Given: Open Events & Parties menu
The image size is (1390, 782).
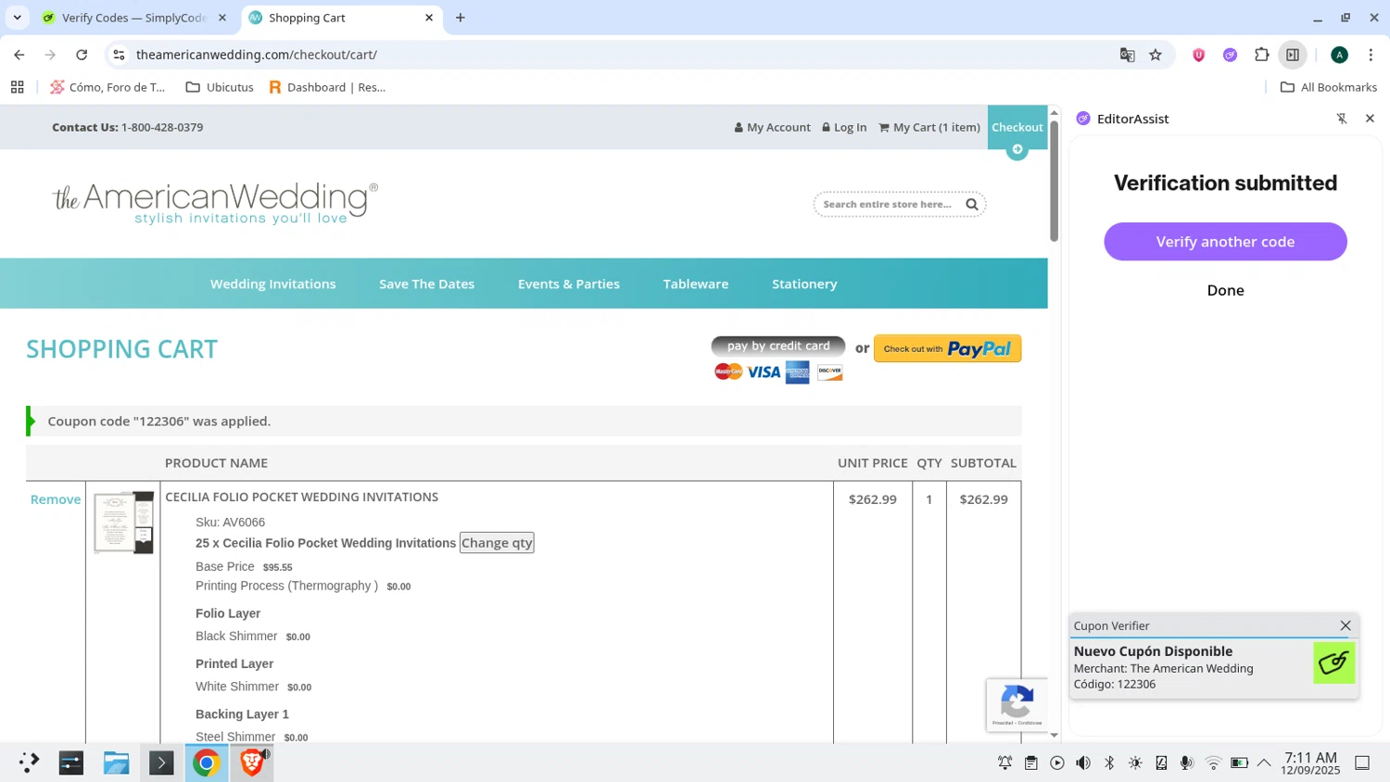Looking at the screenshot, I should pyautogui.click(x=569, y=284).
